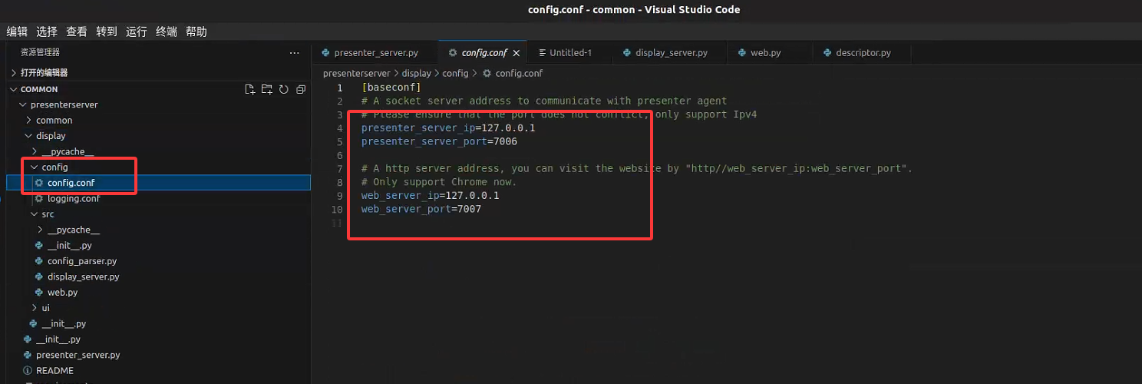Image resolution: width=1142 pixels, height=384 pixels.
Task: Collapse all folders in explorer
Action: coord(300,89)
